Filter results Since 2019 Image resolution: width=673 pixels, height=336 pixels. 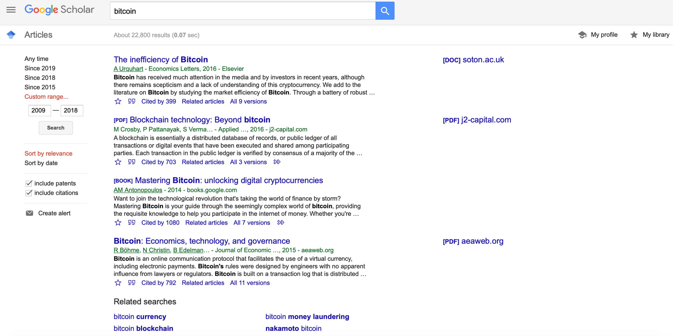coord(40,68)
